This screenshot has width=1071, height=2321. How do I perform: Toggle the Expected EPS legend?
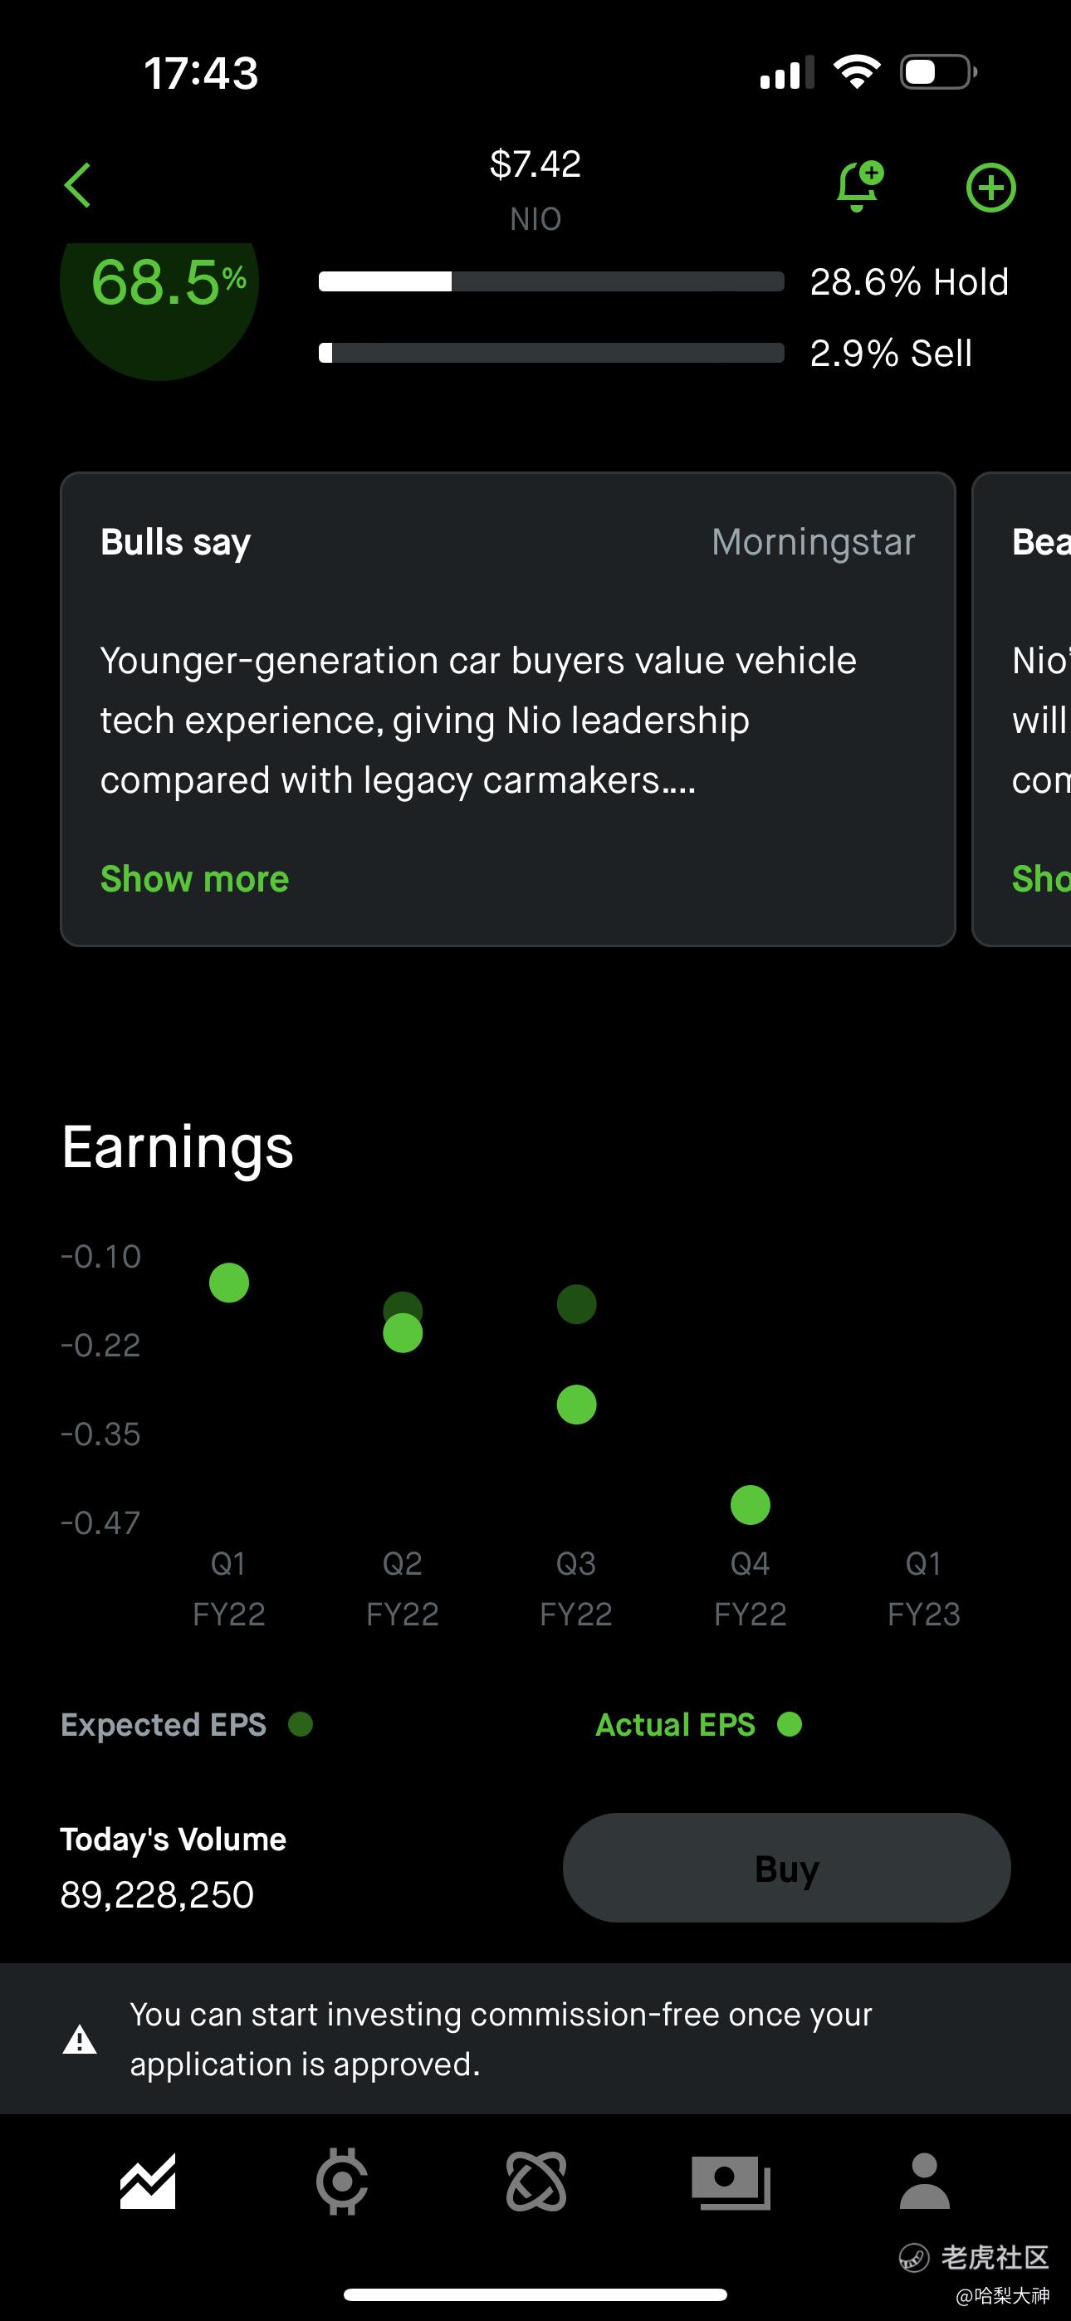(x=187, y=1724)
